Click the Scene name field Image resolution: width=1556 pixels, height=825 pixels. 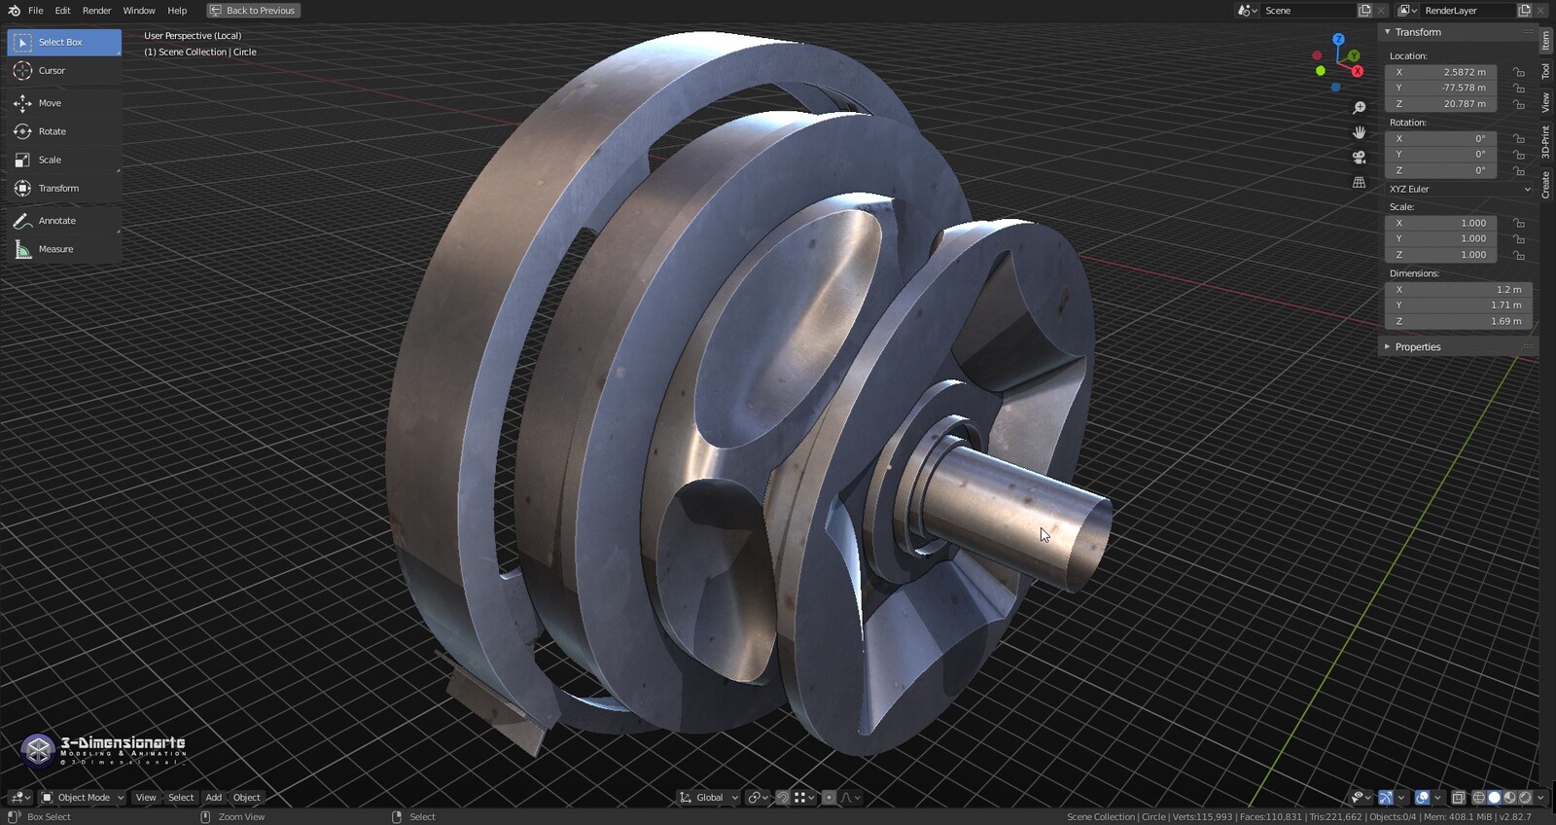point(1307,10)
